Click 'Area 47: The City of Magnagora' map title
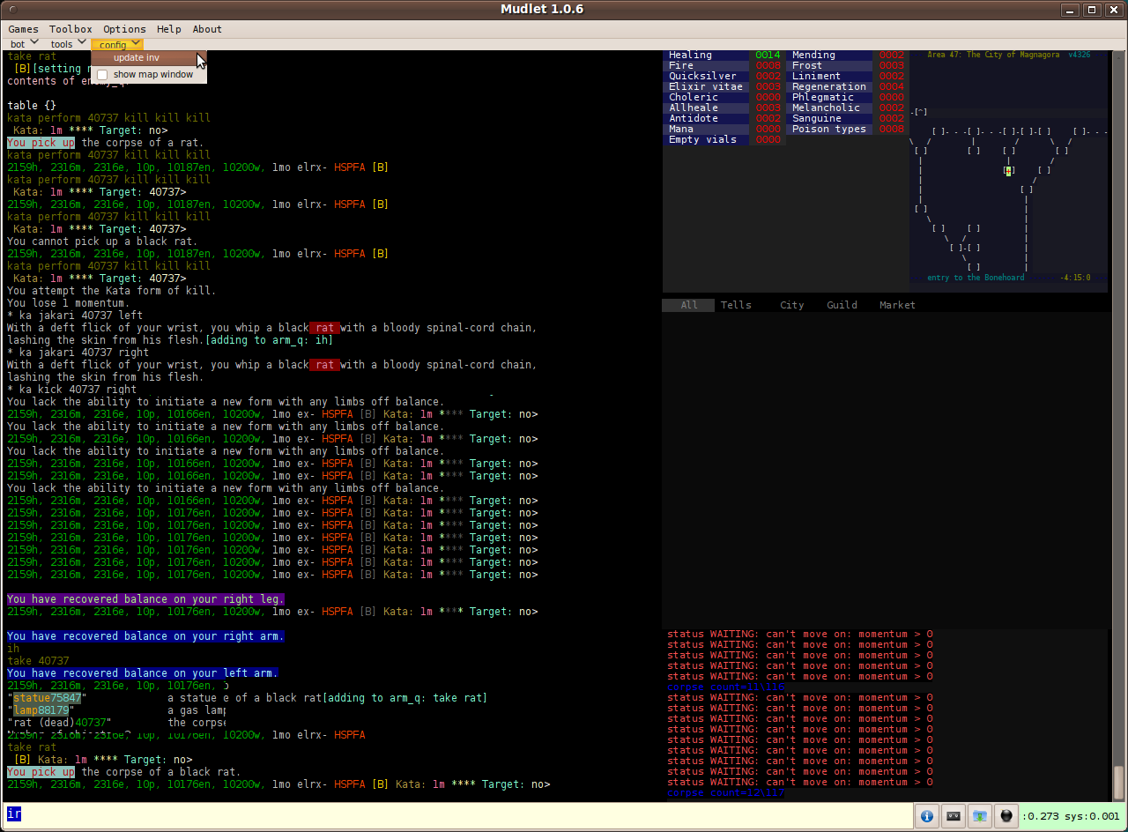The image size is (1128, 832). [x=994, y=55]
